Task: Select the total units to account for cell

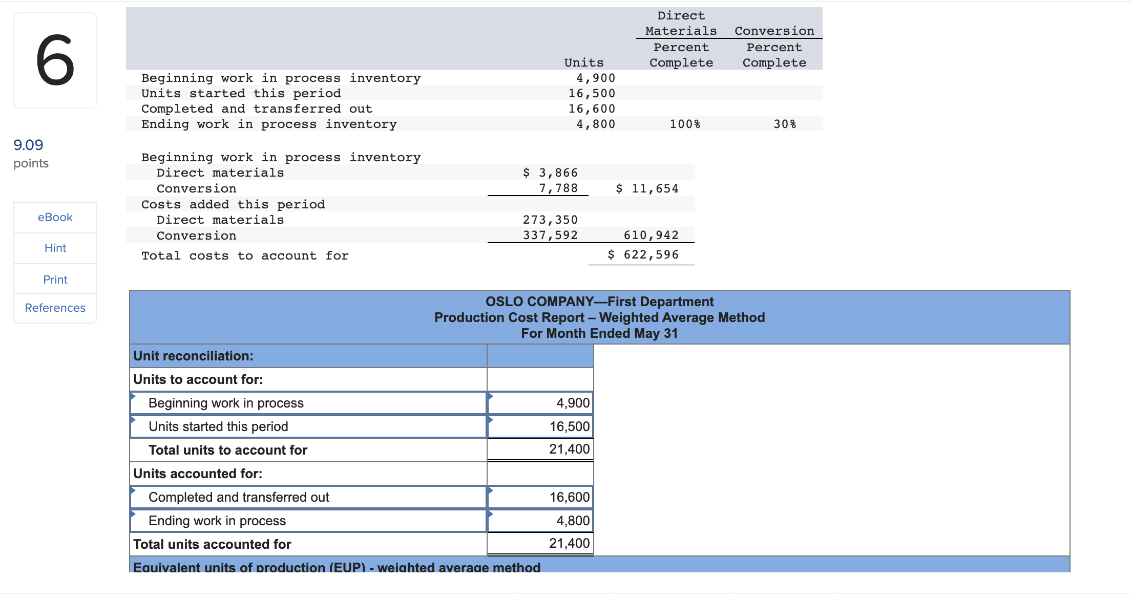Action: click(x=540, y=449)
